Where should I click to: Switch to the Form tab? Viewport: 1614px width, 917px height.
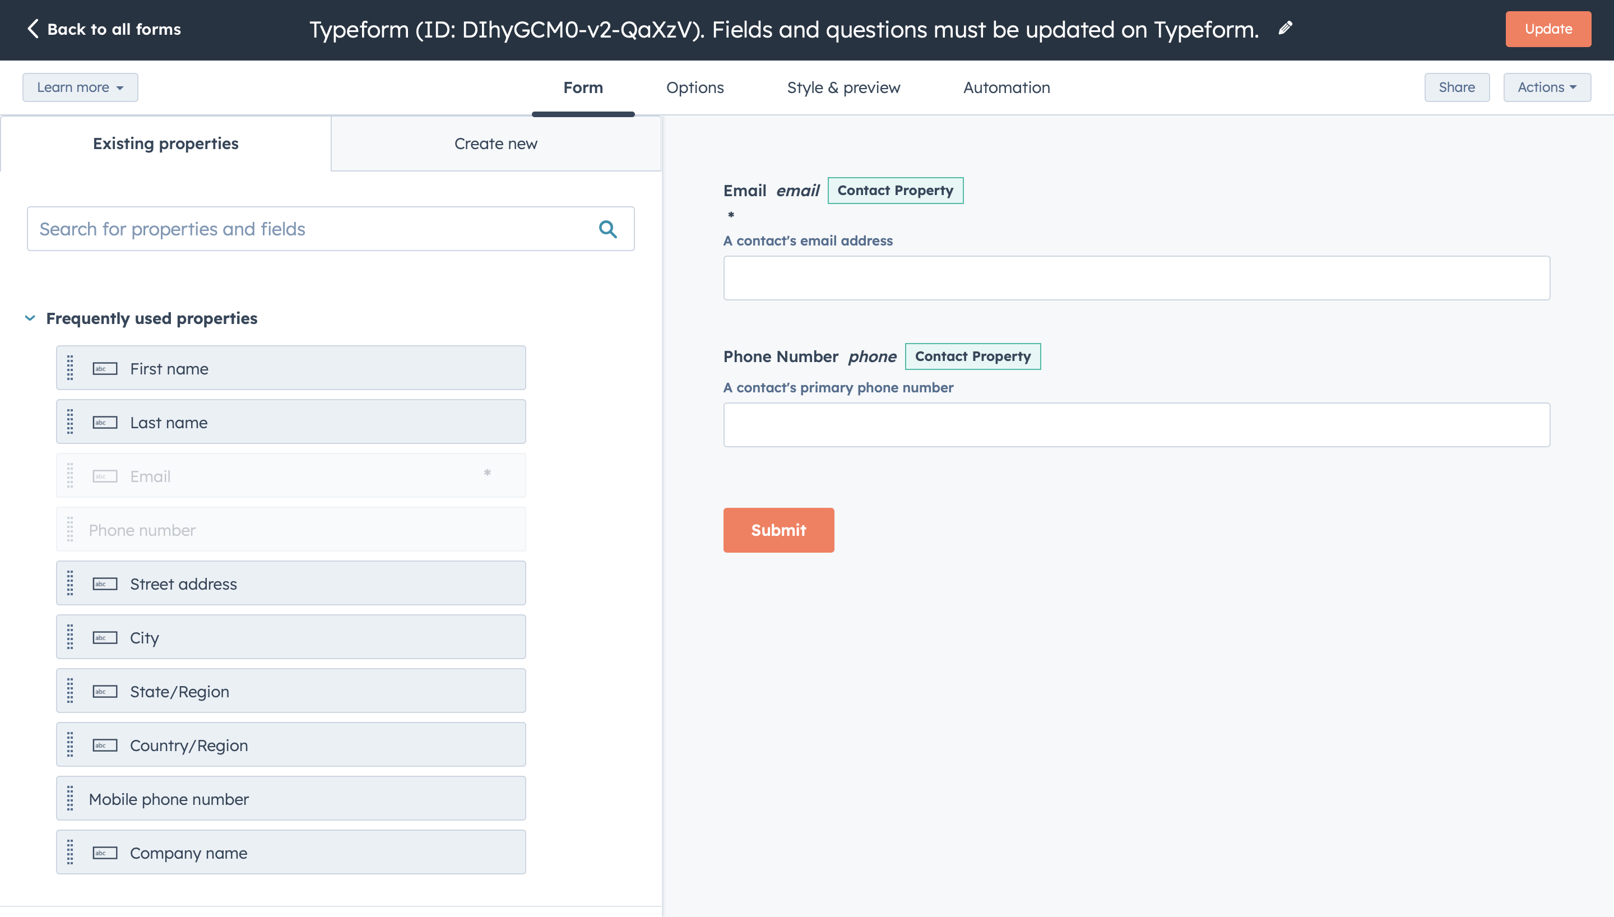(583, 87)
